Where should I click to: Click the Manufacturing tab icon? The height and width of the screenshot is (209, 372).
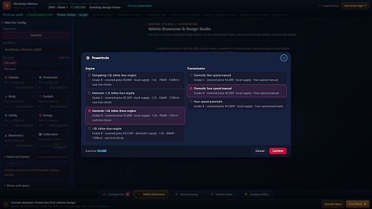[176, 194]
